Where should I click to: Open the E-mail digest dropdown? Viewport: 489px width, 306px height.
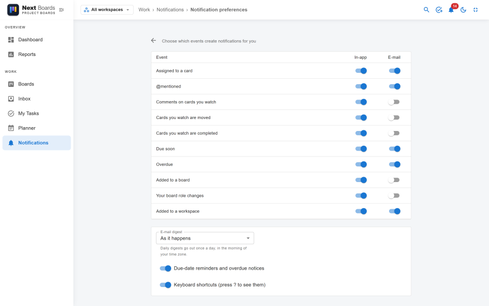coord(205,238)
